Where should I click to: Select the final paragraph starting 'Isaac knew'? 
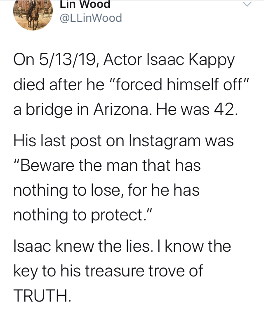(x=122, y=271)
